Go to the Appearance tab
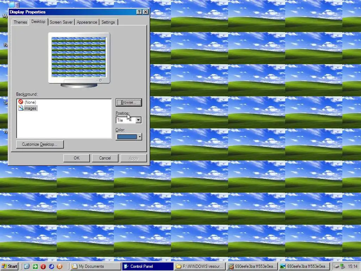This screenshot has height=271, width=361. (87, 22)
